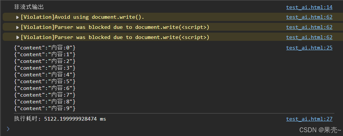Screen dimensions: 343x136
Task: Open the test_ai.html:25 source link
Action: coord(309,48)
